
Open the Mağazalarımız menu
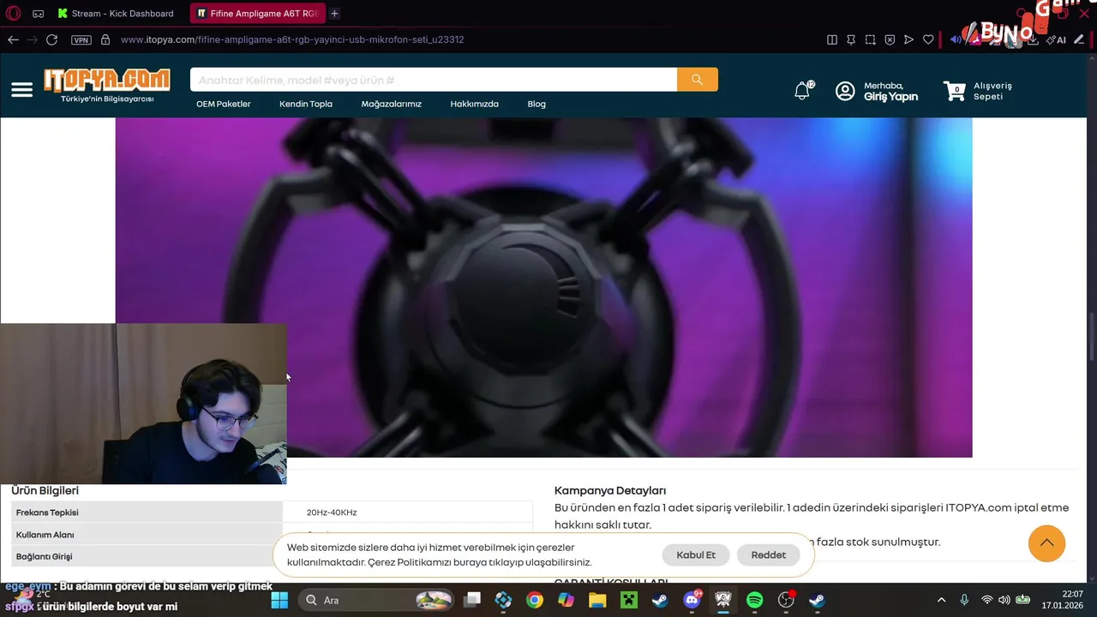click(x=392, y=104)
